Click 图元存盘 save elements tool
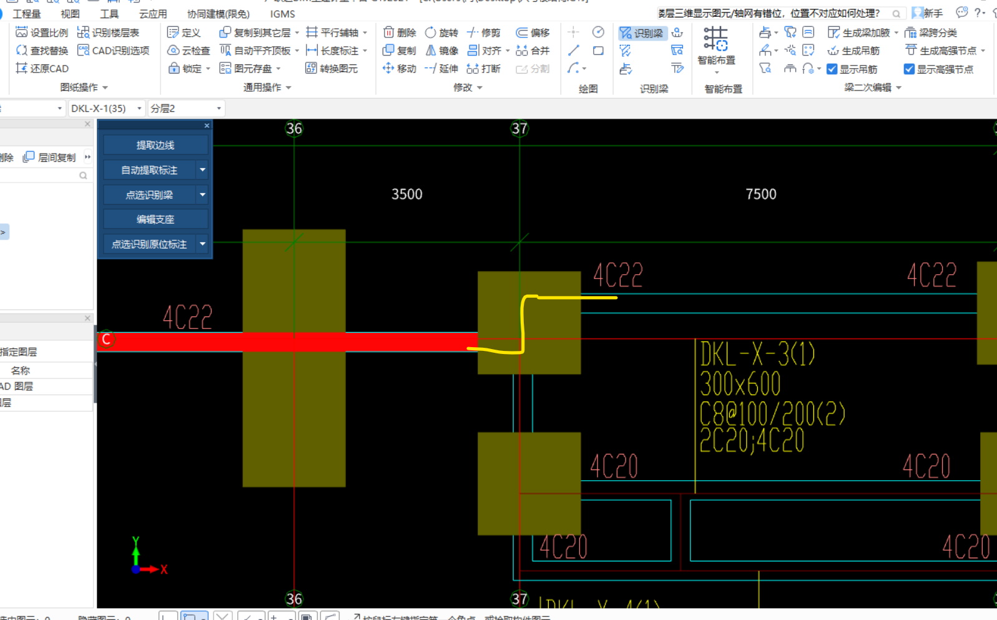The image size is (997, 620). pos(245,69)
